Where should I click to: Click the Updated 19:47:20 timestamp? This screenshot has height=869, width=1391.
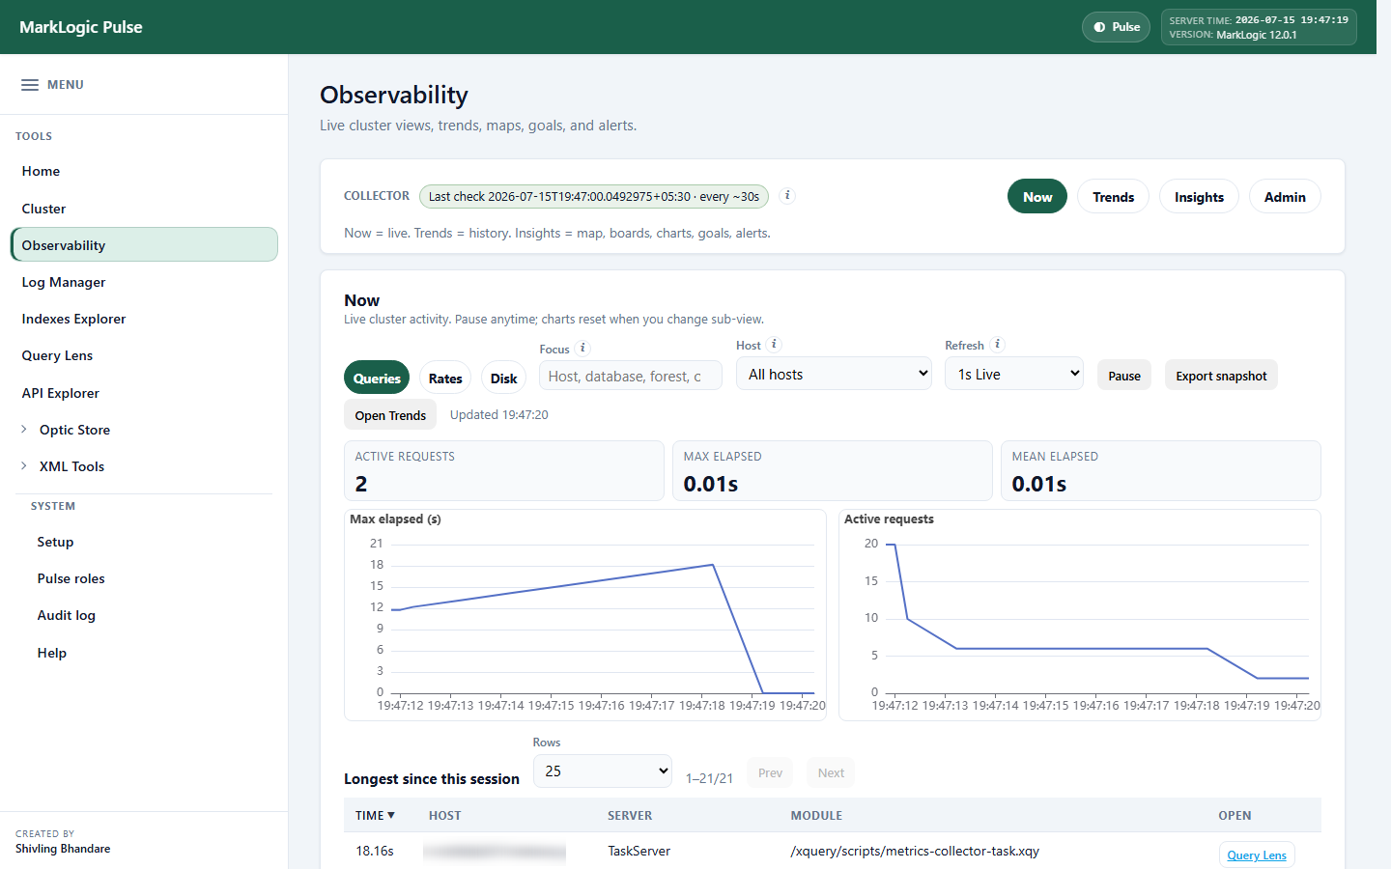click(x=498, y=414)
